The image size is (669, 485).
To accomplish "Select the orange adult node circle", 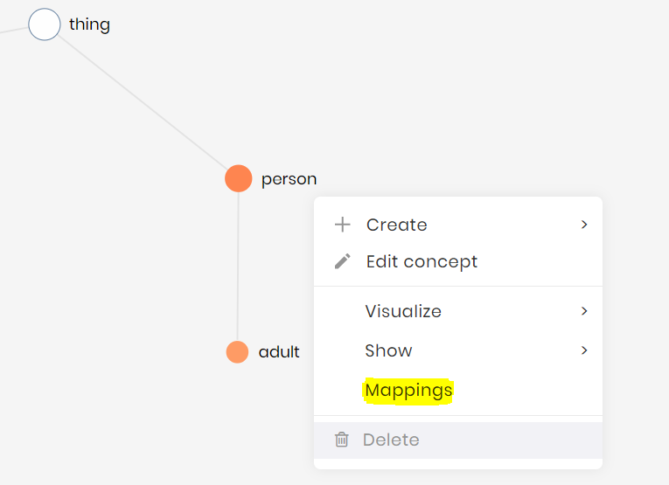I will point(237,352).
